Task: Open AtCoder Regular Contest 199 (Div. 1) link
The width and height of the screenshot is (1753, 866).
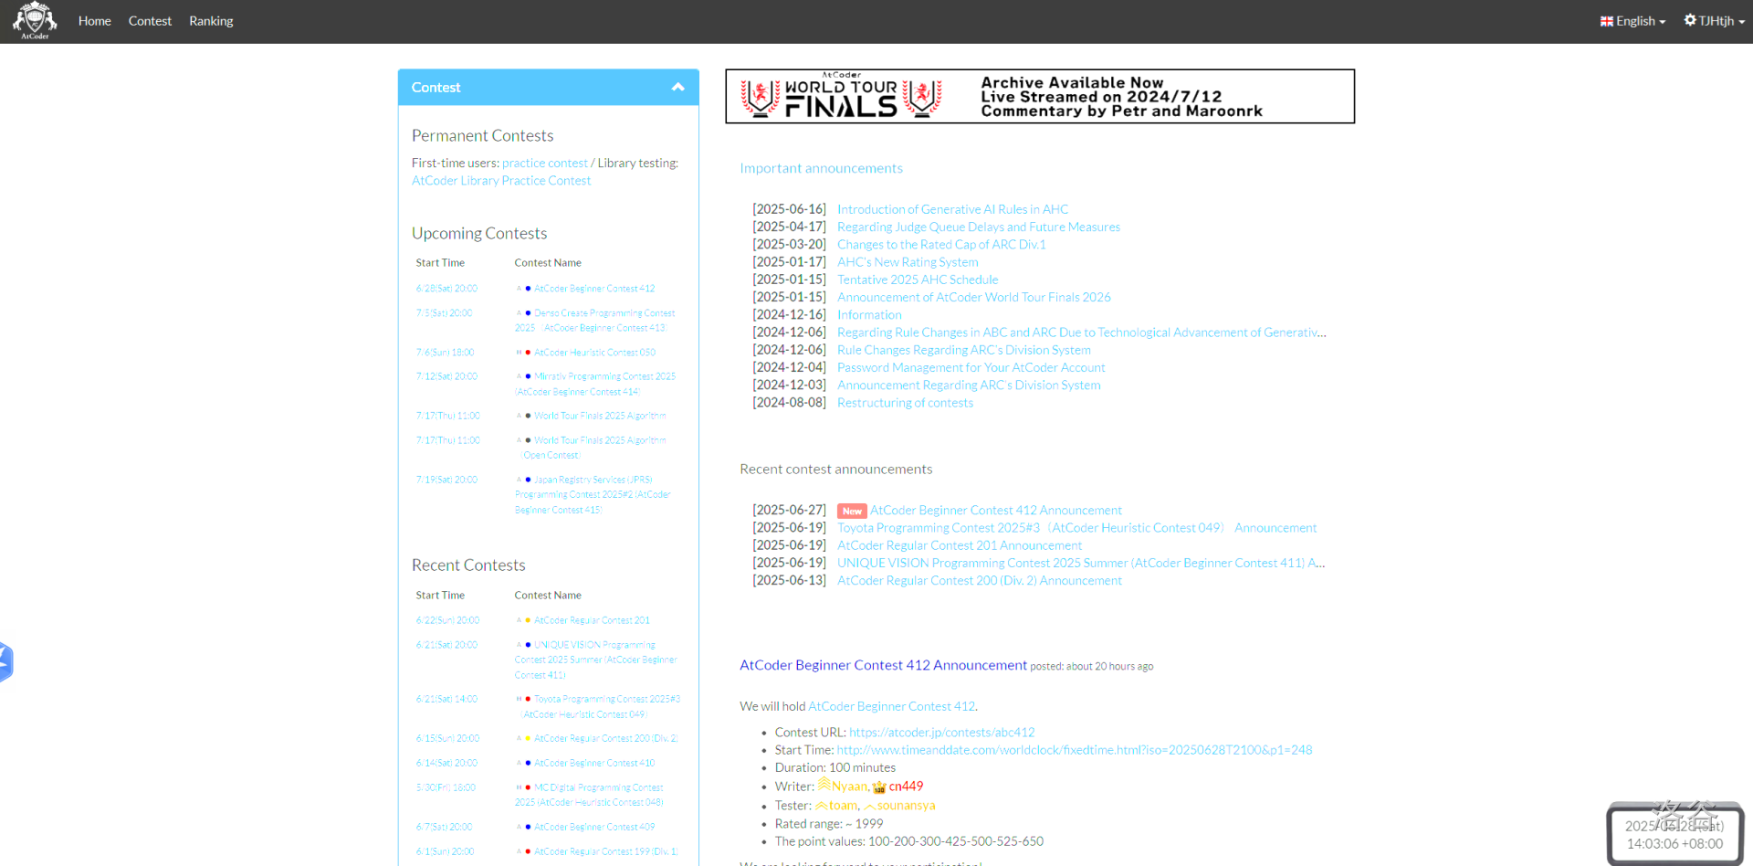Action: click(606, 851)
